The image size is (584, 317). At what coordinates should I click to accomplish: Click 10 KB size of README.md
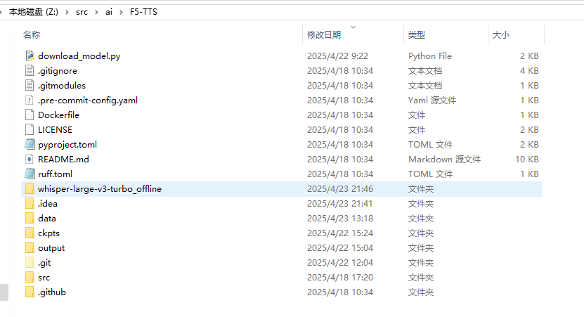[x=527, y=160]
